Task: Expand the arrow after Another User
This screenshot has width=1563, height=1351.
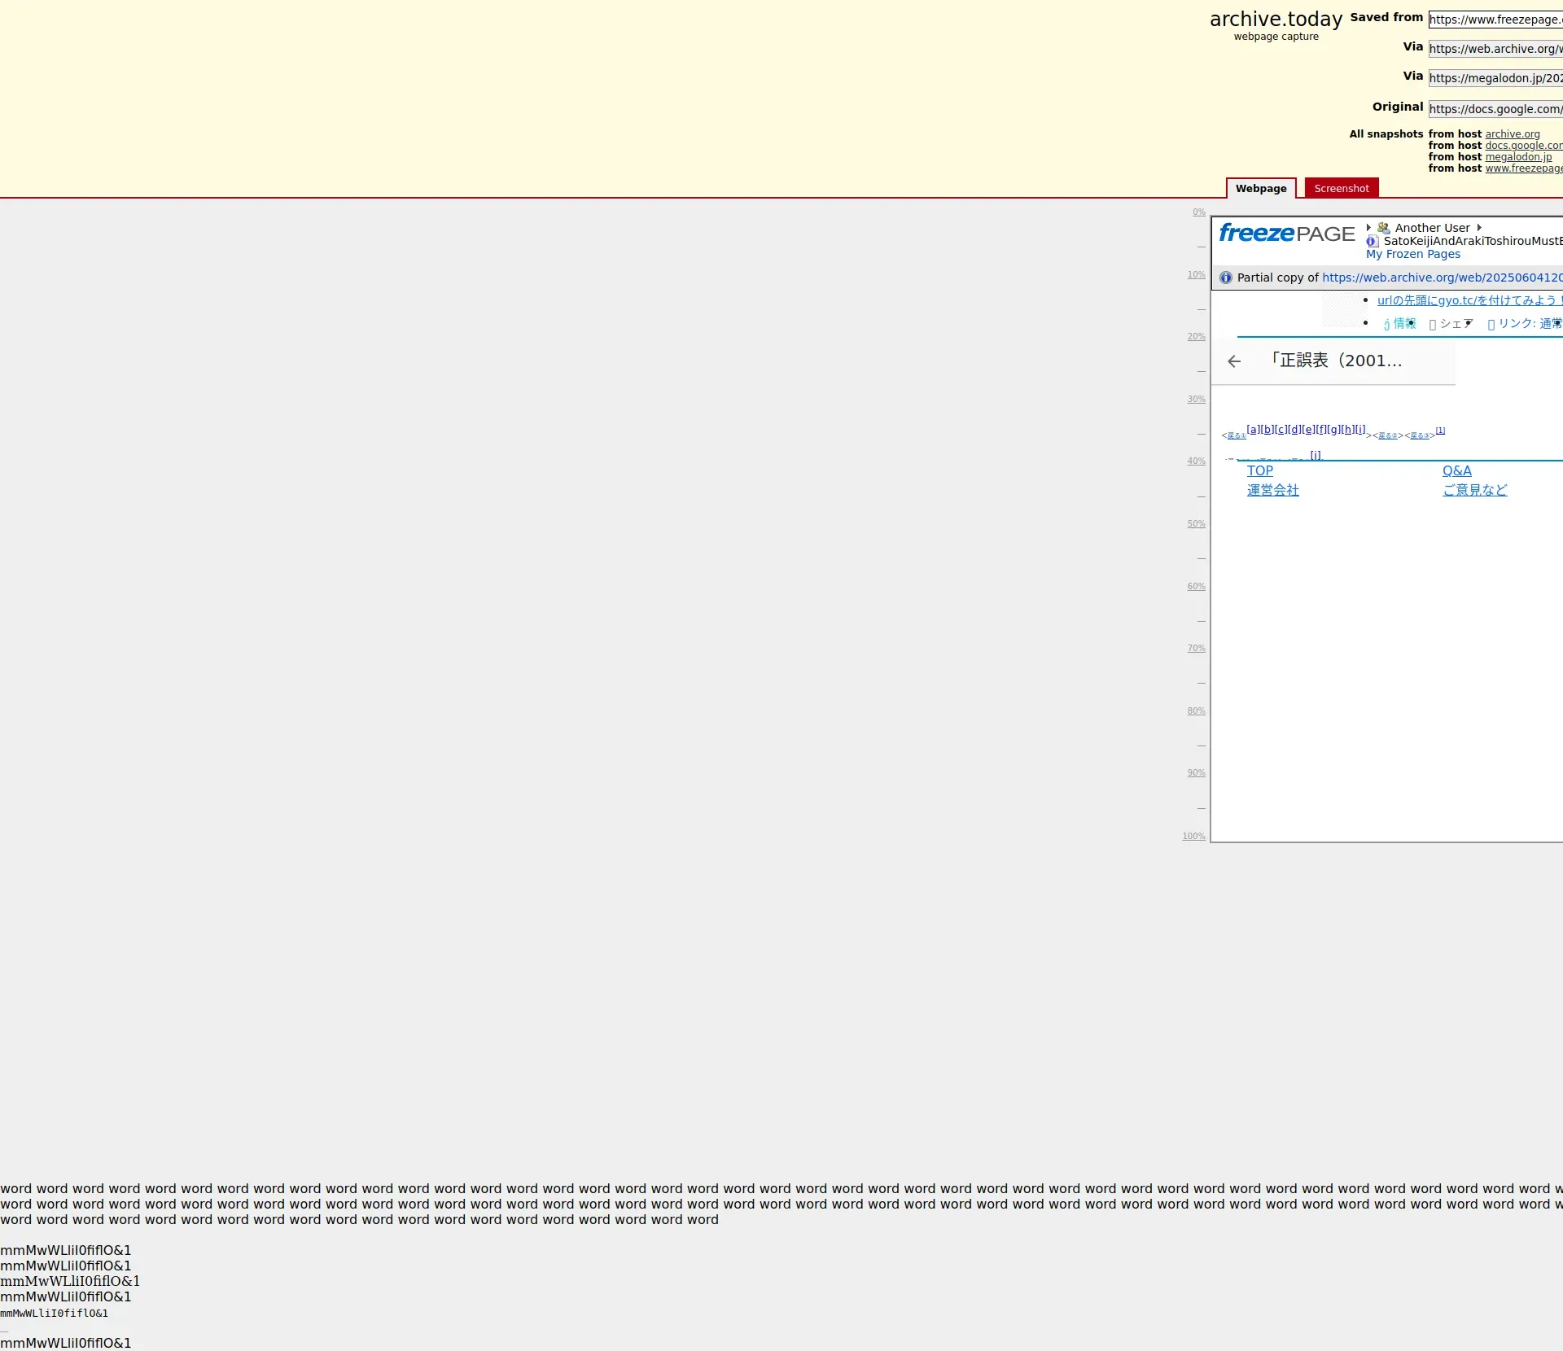Action: coord(1479,228)
